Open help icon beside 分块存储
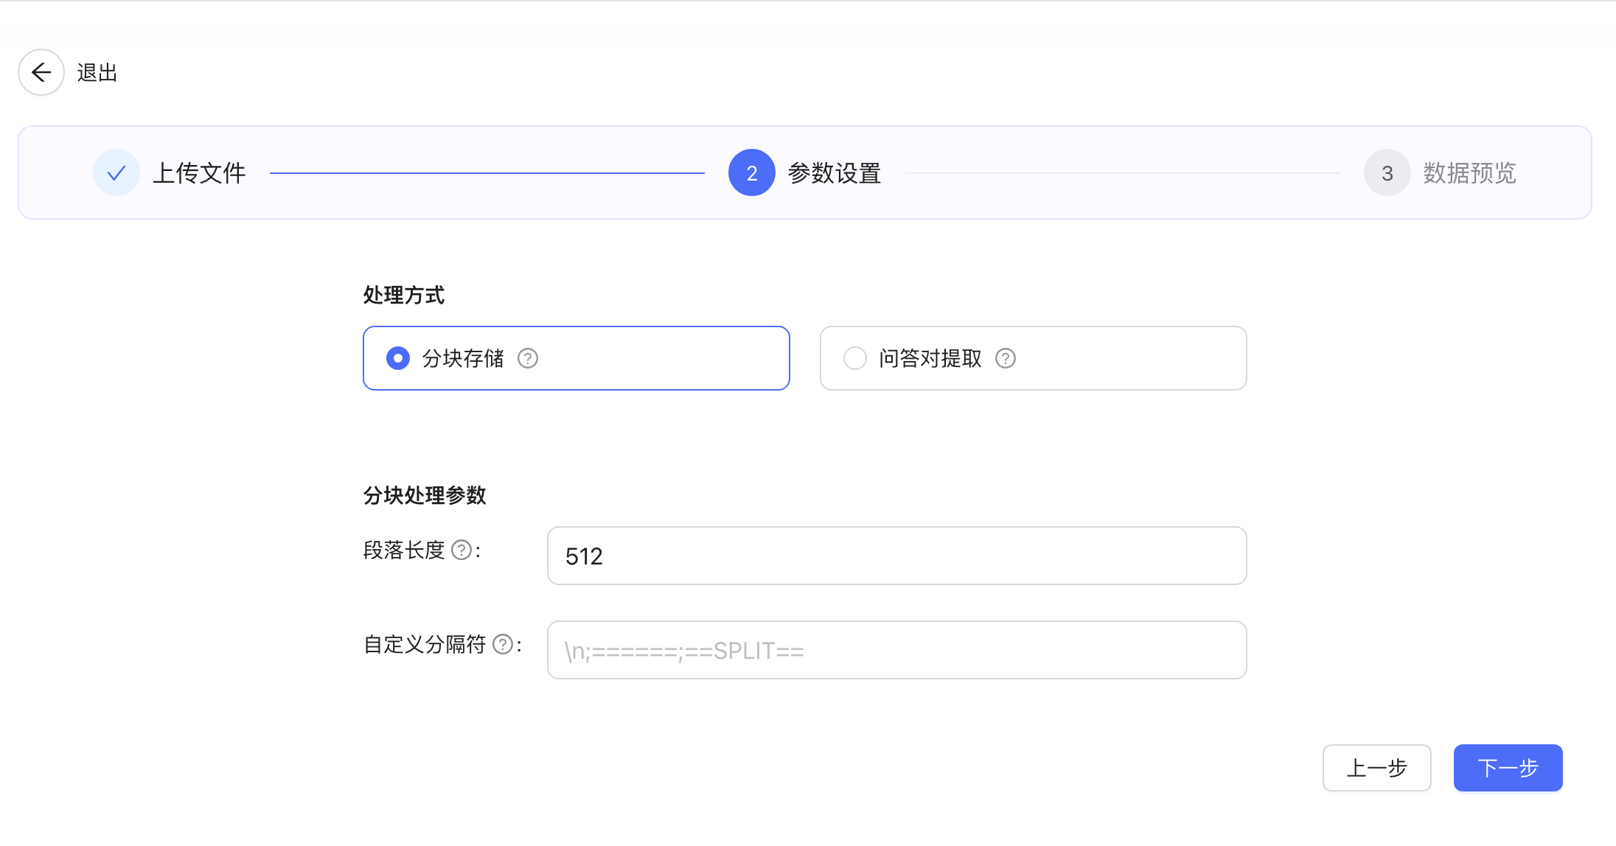This screenshot has width=1616, height=846. 528,359
